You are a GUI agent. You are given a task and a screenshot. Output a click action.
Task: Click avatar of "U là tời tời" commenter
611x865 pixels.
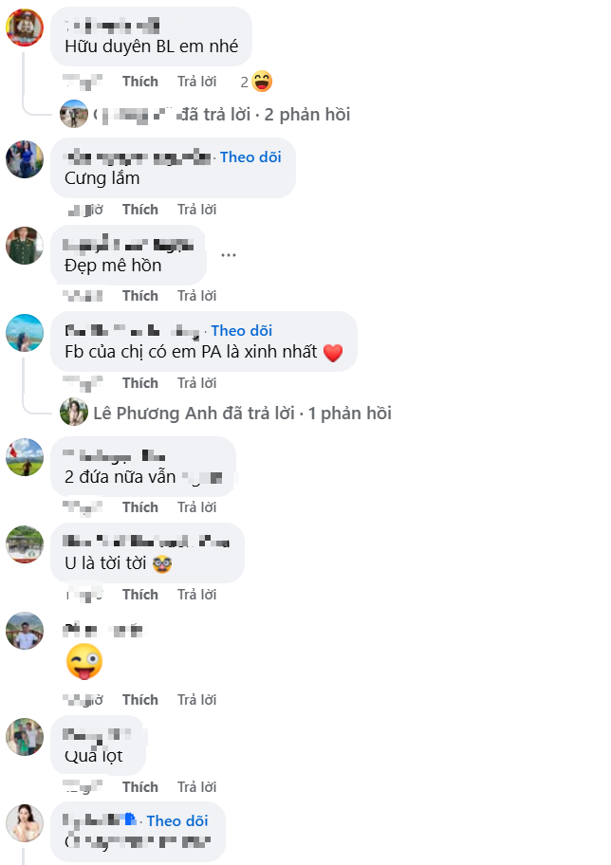(x=25, y=544)
